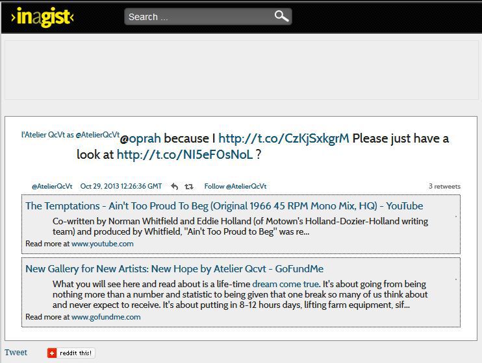Viewport: 482px width, 363px height.
Task: Click the reply arrow icon
Action: click(x=174, y=187)
